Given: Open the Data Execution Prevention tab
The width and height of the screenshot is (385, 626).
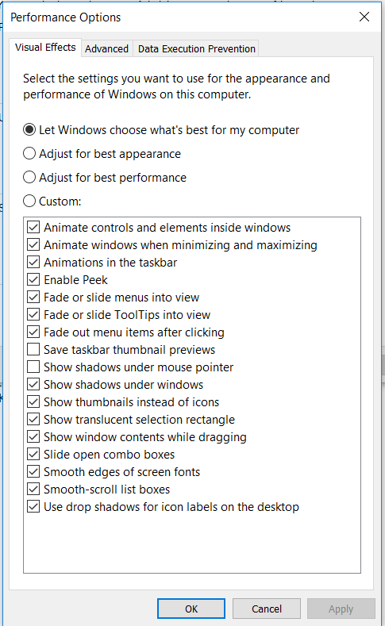Looking at the screenshot, I should 197,48.
